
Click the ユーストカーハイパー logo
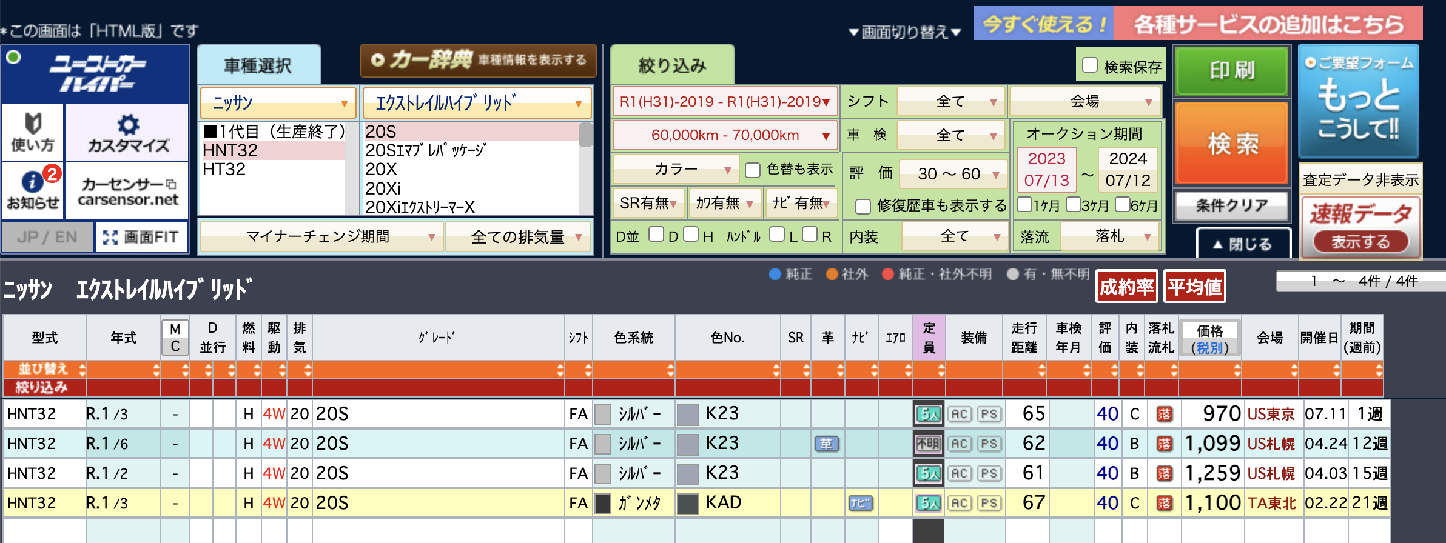[96, 74]
